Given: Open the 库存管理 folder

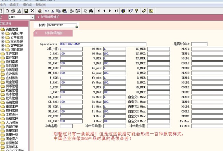Looking at the screenshot, I should coord(12,58).
